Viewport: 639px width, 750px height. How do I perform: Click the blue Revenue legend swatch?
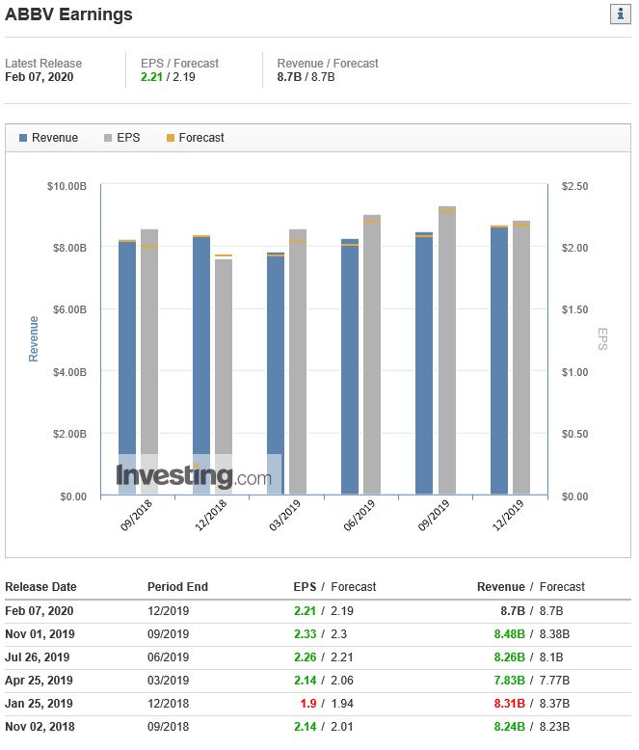click(22, 138)
